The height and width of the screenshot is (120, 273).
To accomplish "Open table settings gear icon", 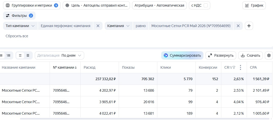I will [x=269, y=56].
